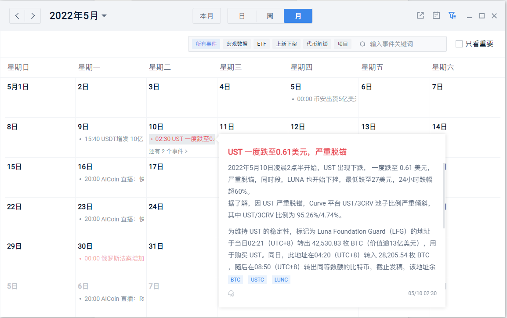Select the 月 month view
The width and height of the screenshot is (507, 318).
click(x=298, y=16)
